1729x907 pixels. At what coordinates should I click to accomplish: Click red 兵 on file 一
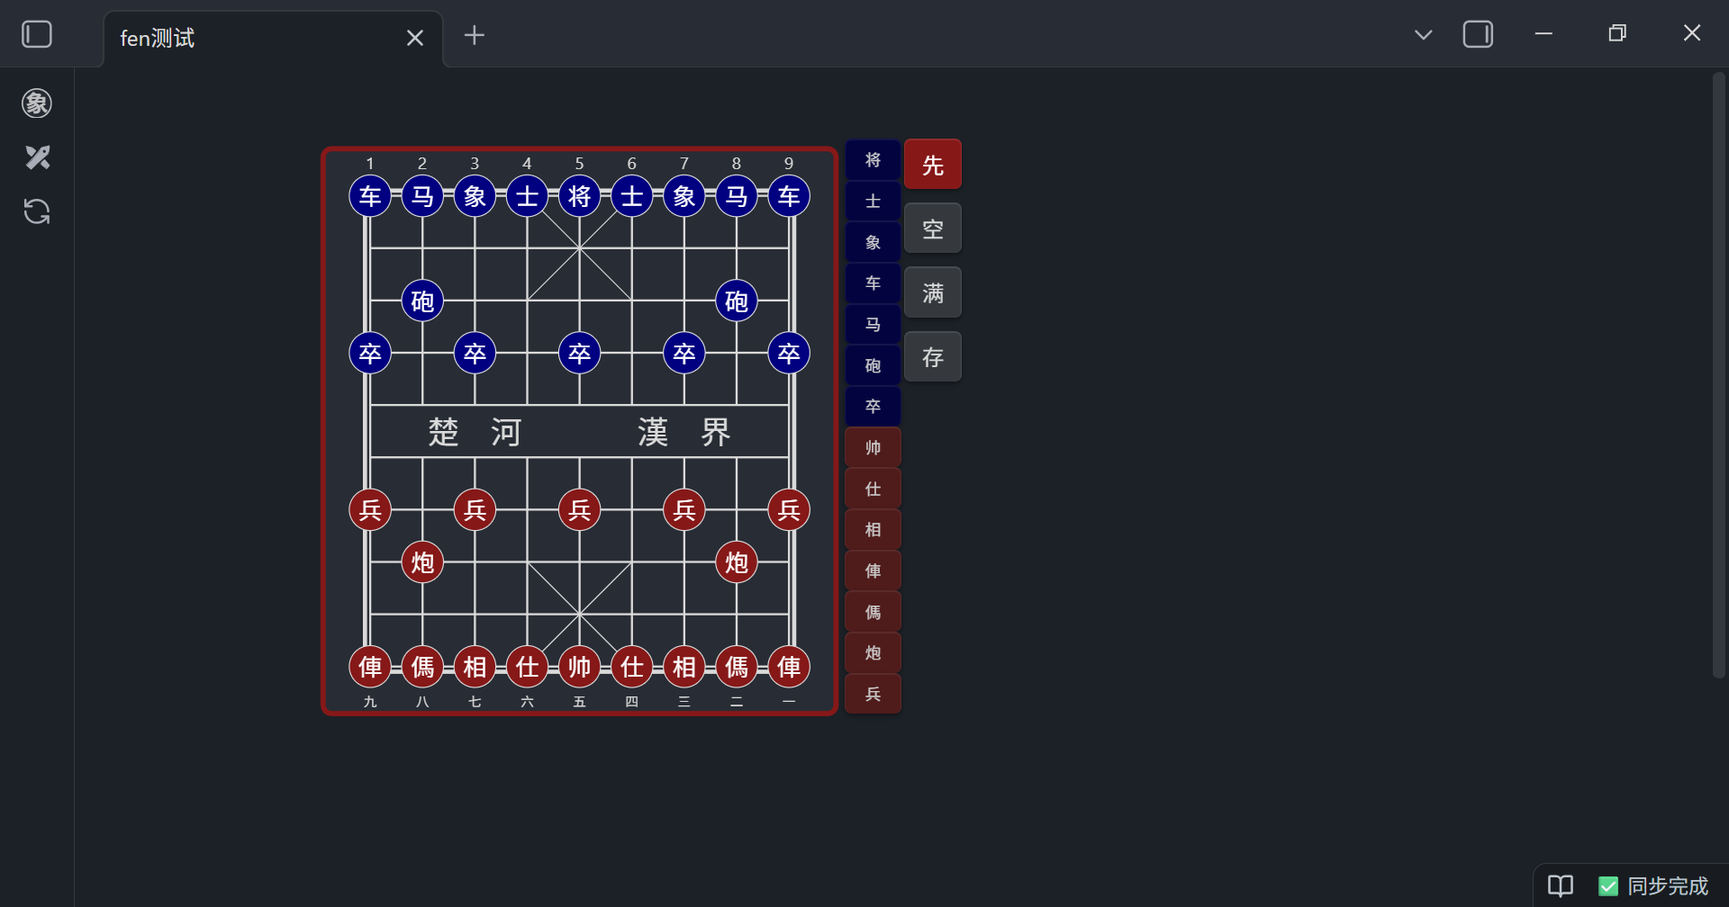[789, 510]
